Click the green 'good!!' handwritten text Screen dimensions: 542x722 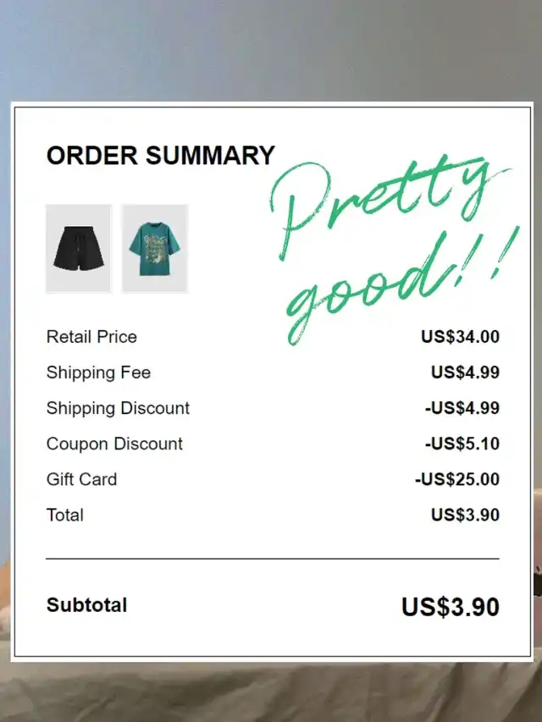pyautogui.click(x=401, y=285)
